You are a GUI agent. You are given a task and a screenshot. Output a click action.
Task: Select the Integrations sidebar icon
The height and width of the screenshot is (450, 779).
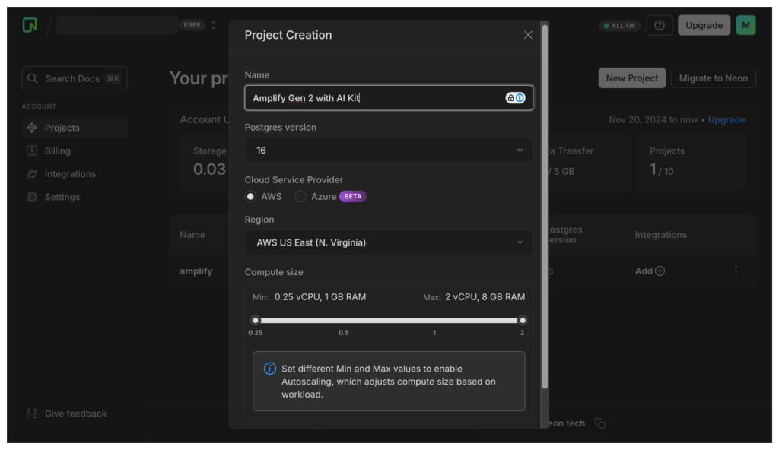(x=31, y=174)
